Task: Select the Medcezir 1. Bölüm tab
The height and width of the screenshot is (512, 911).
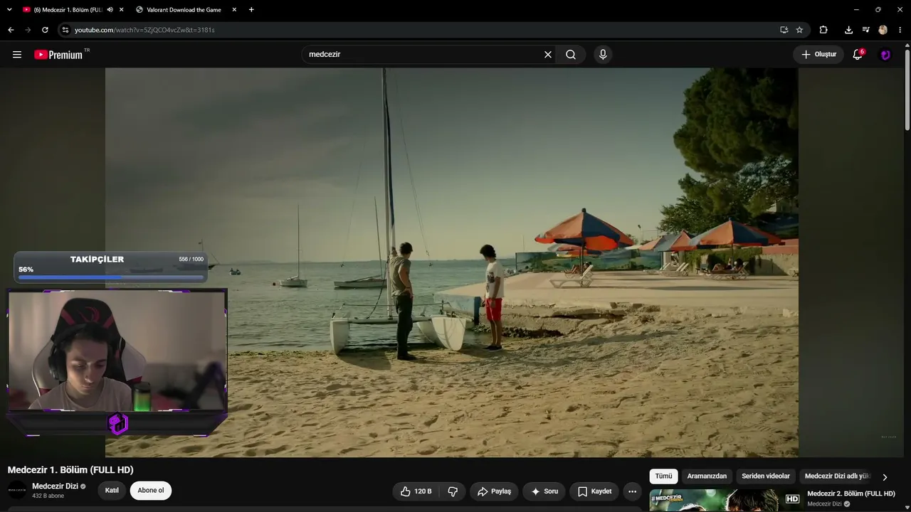Action: pos(68,10)
